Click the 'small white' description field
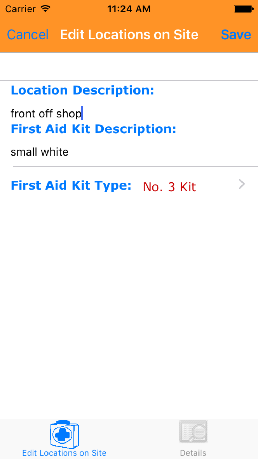 click(x=40, y=152)
